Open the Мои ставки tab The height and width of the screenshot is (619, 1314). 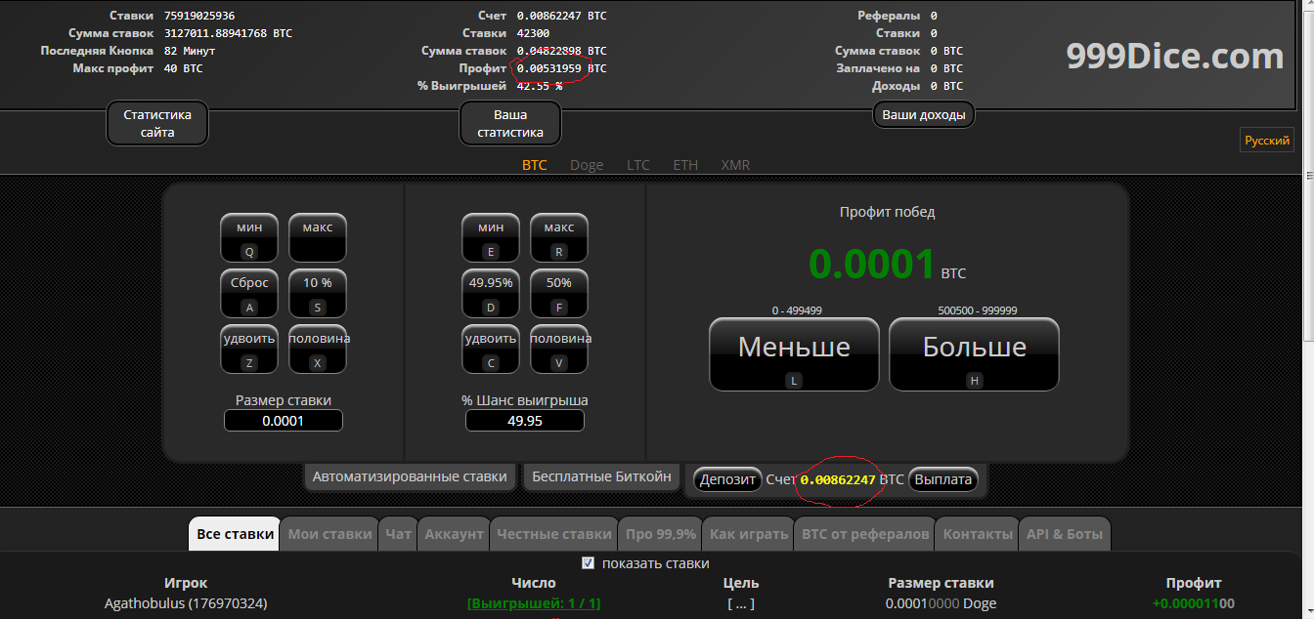click(x=330, y=534)
